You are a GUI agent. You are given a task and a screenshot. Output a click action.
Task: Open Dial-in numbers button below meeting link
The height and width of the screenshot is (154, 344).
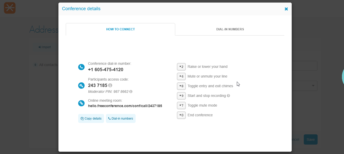point(121,119)
